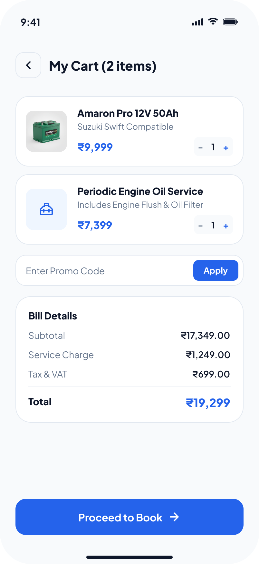
Task: Open Periodic Engine Oil Service title
Action: [x=140, y=191]
